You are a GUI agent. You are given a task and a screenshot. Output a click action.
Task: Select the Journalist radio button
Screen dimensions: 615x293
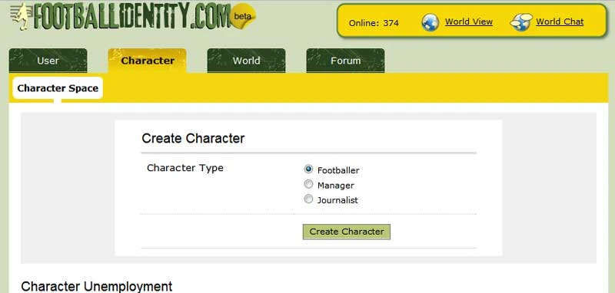coord(309,199)
